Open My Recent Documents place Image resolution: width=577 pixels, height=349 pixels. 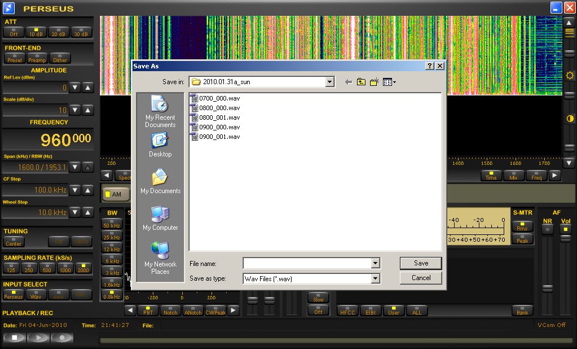pyautogui.click(x=160, y=111)
